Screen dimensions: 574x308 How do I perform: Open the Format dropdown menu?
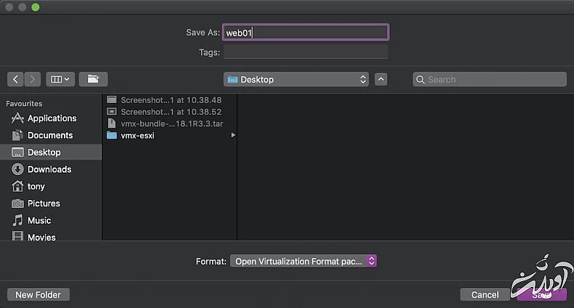pyautogui.click(x=303, y=261)
